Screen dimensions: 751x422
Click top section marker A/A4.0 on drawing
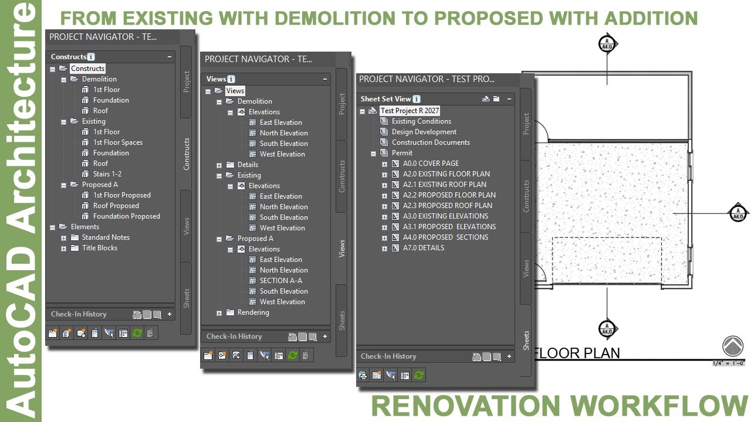(607, 44)
